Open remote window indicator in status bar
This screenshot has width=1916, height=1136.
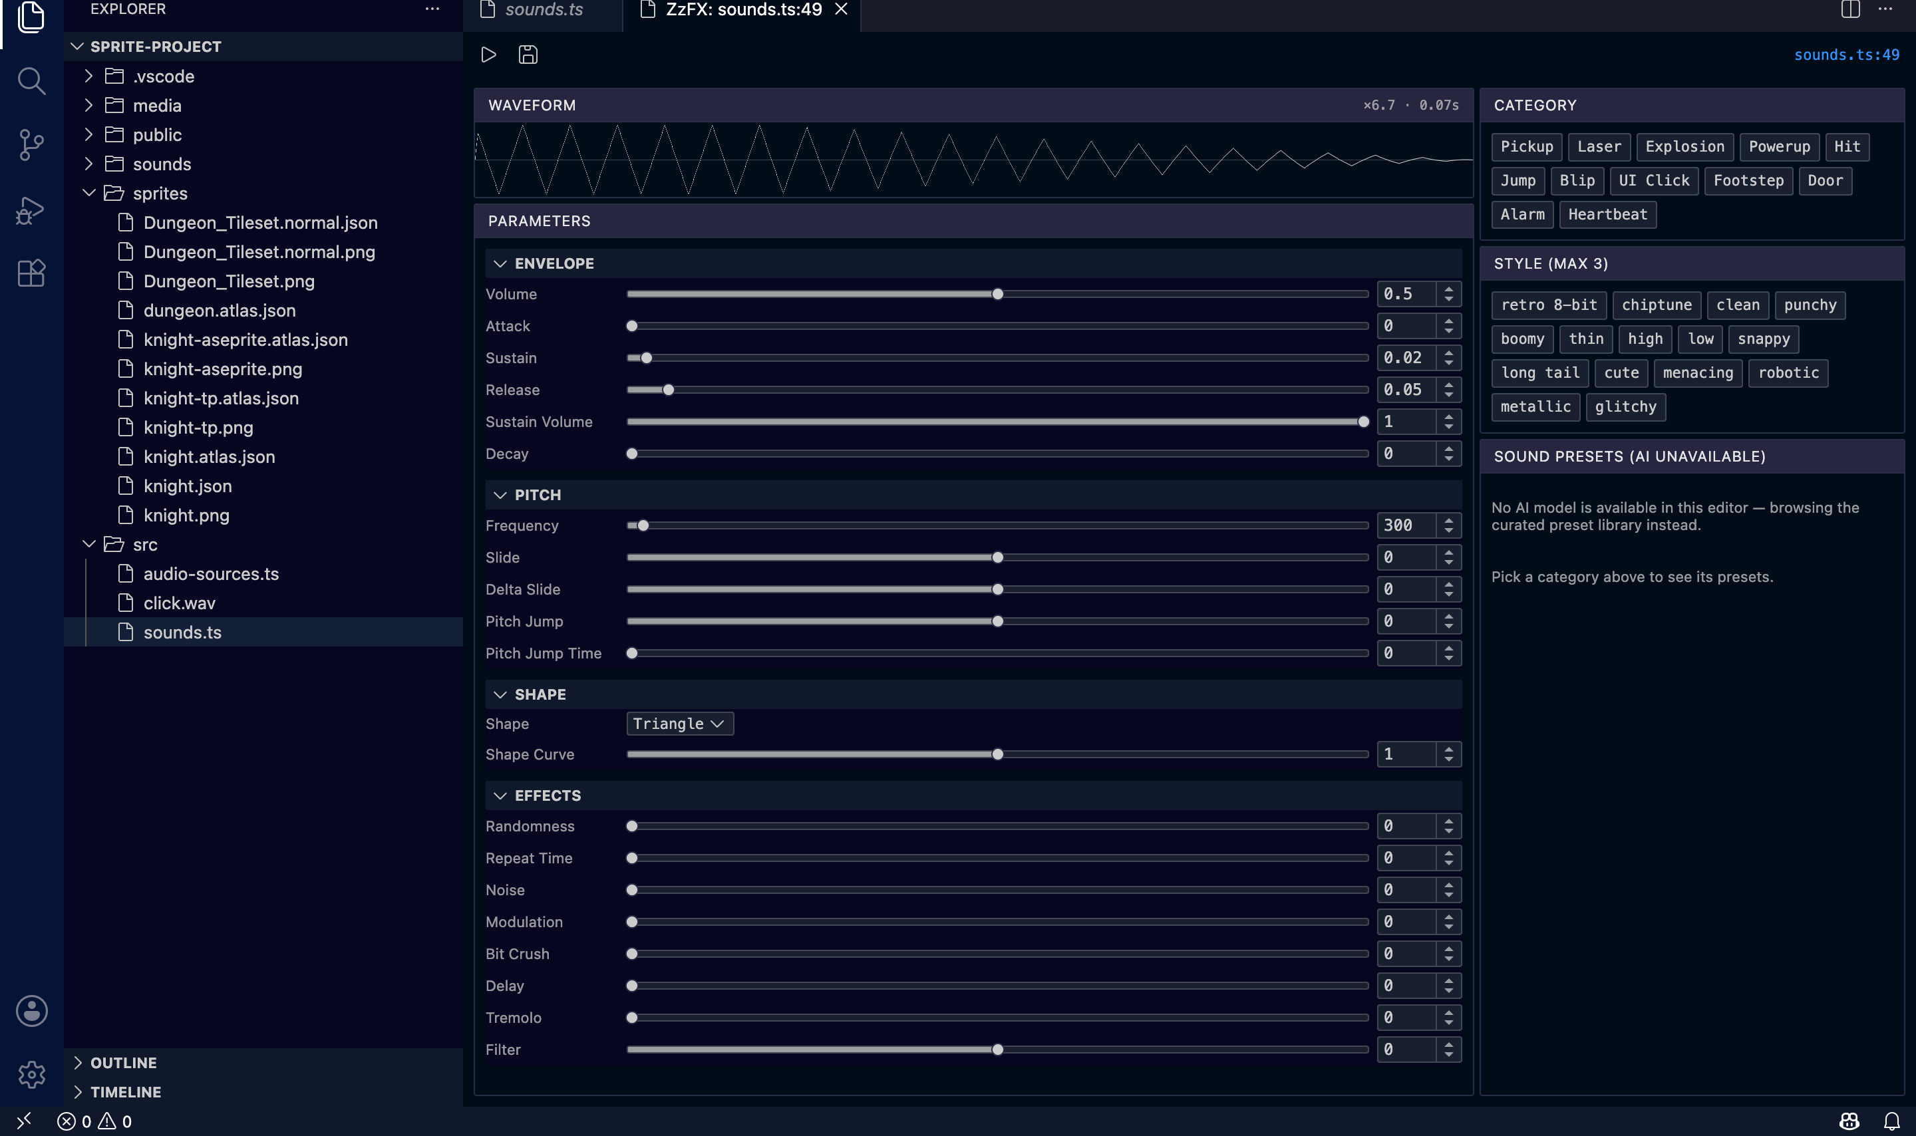click(x=24, y=1121)
